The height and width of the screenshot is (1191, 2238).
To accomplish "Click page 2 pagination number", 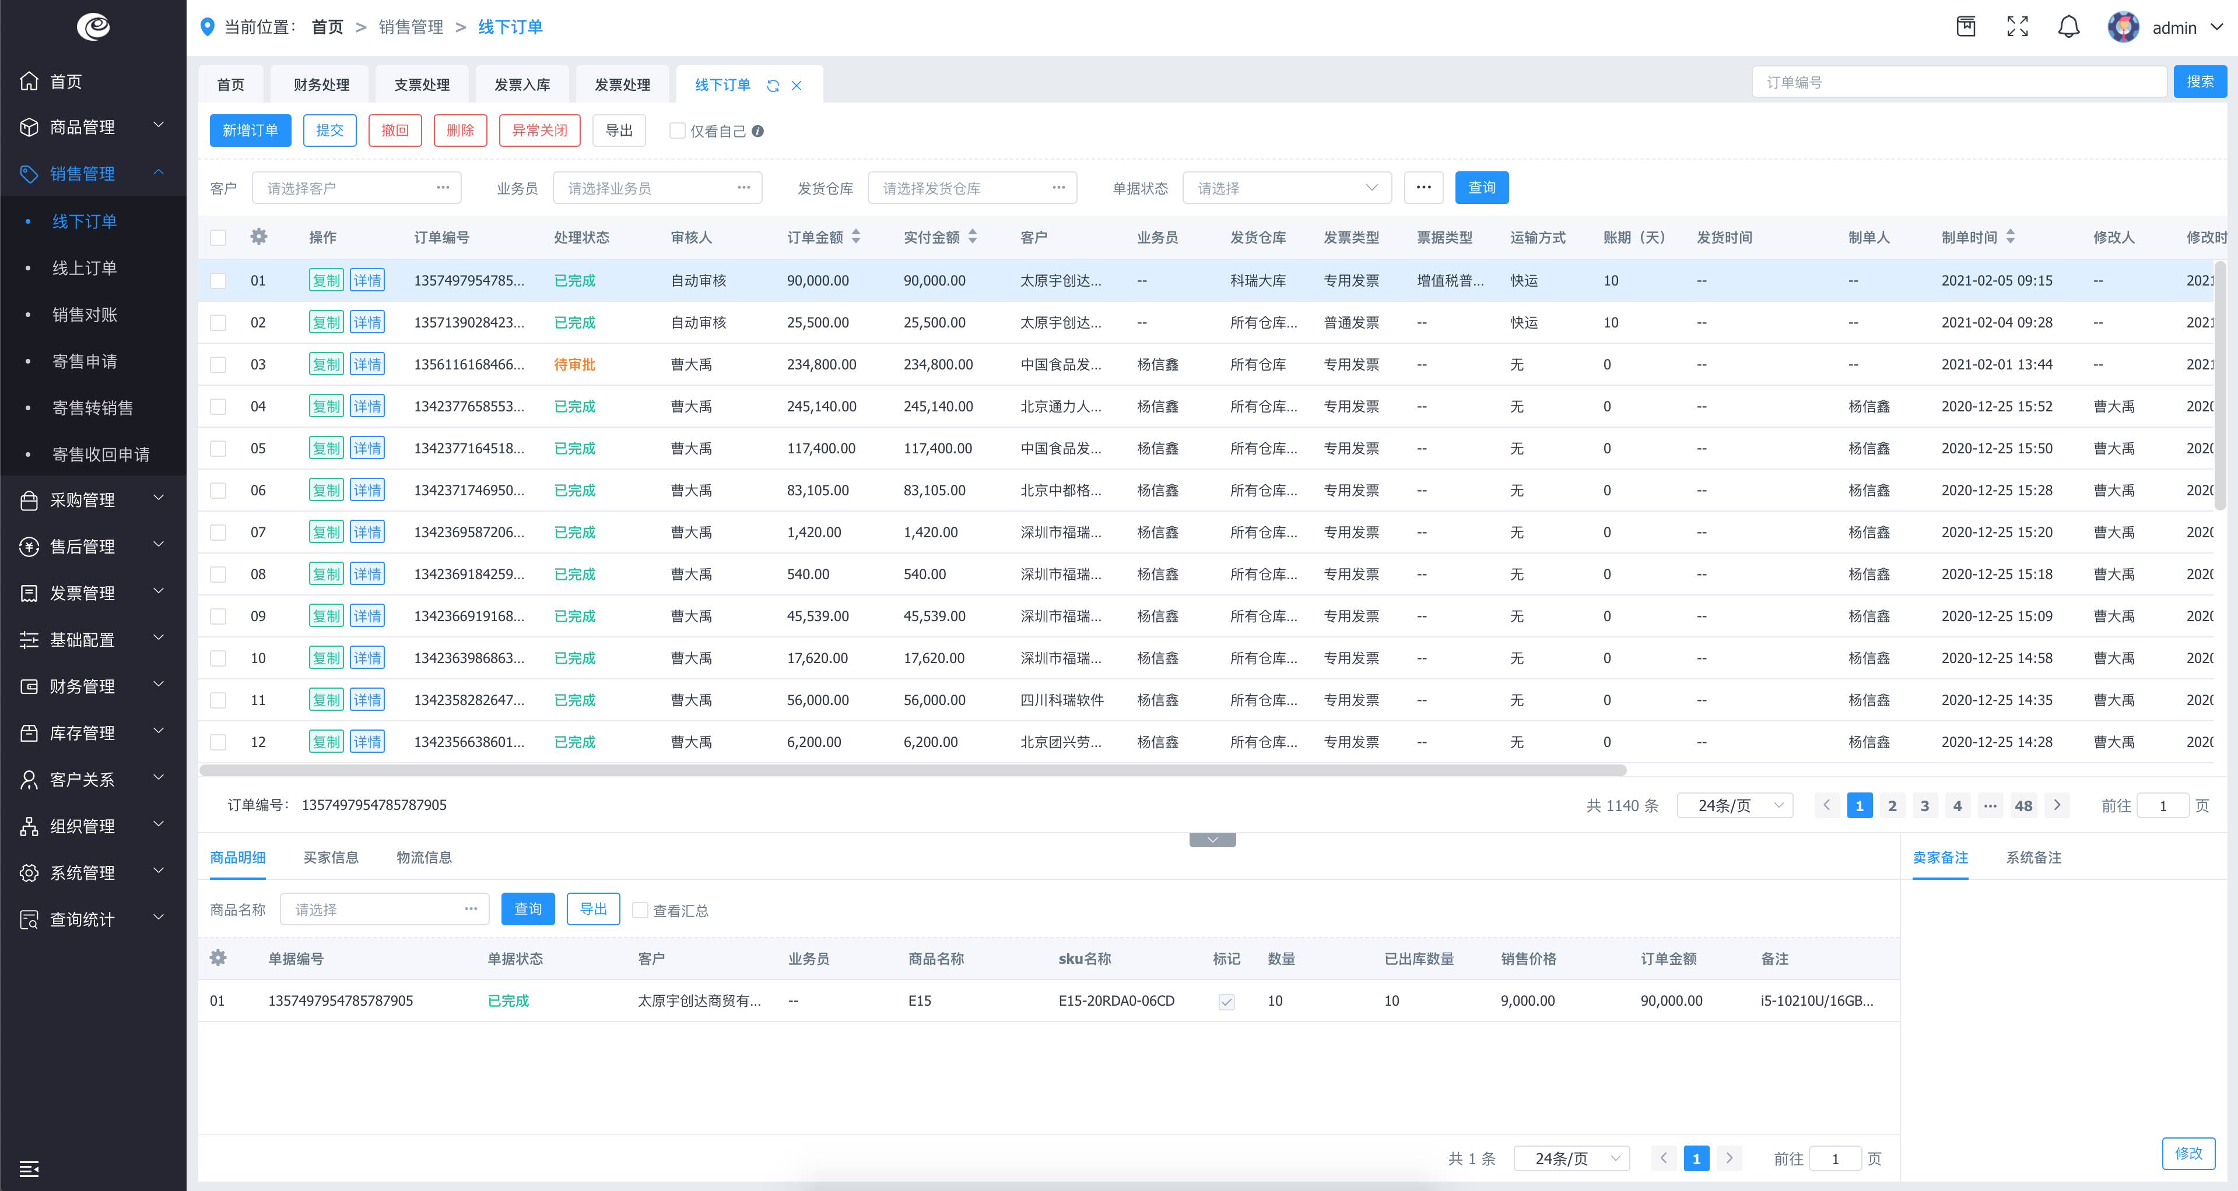I will tap(1892, 805).
